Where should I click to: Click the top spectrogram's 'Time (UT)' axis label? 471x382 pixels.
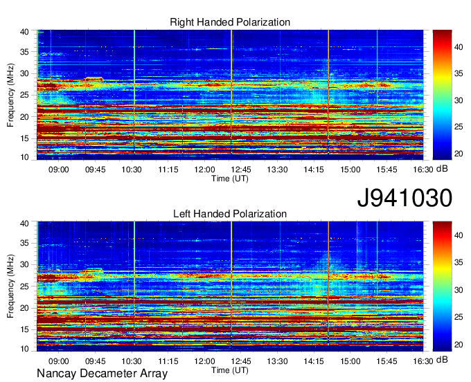[230, 179]
